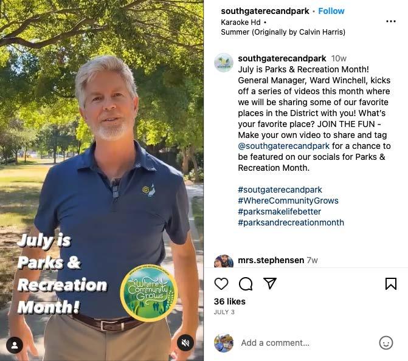View the mrs.stephensen commenter profile
This screenshot has height=361, width=408.
(271, 260)
